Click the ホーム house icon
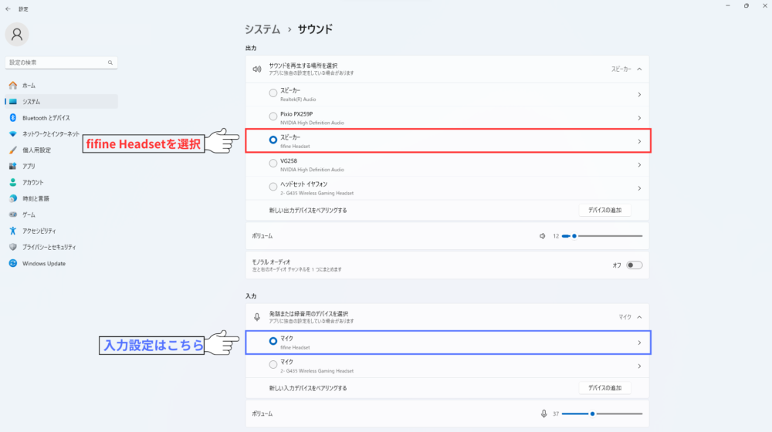 click(x=13, y=85)
